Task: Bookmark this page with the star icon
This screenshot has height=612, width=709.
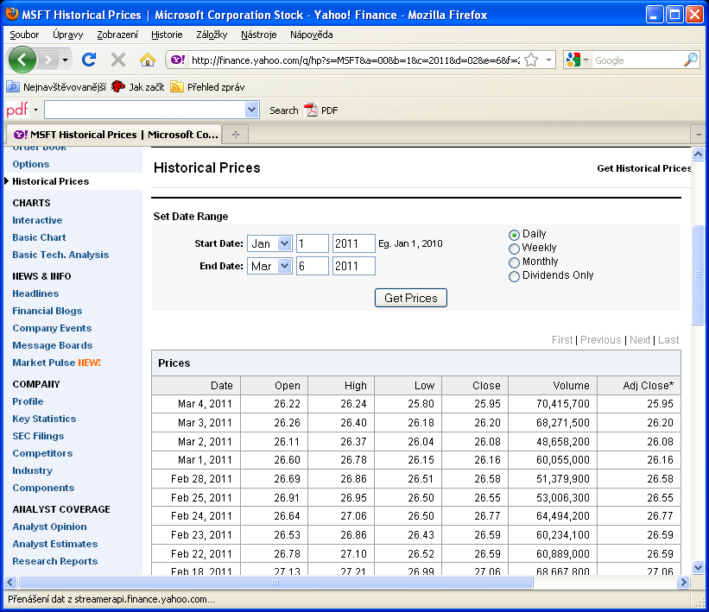Action: [532, 60]
